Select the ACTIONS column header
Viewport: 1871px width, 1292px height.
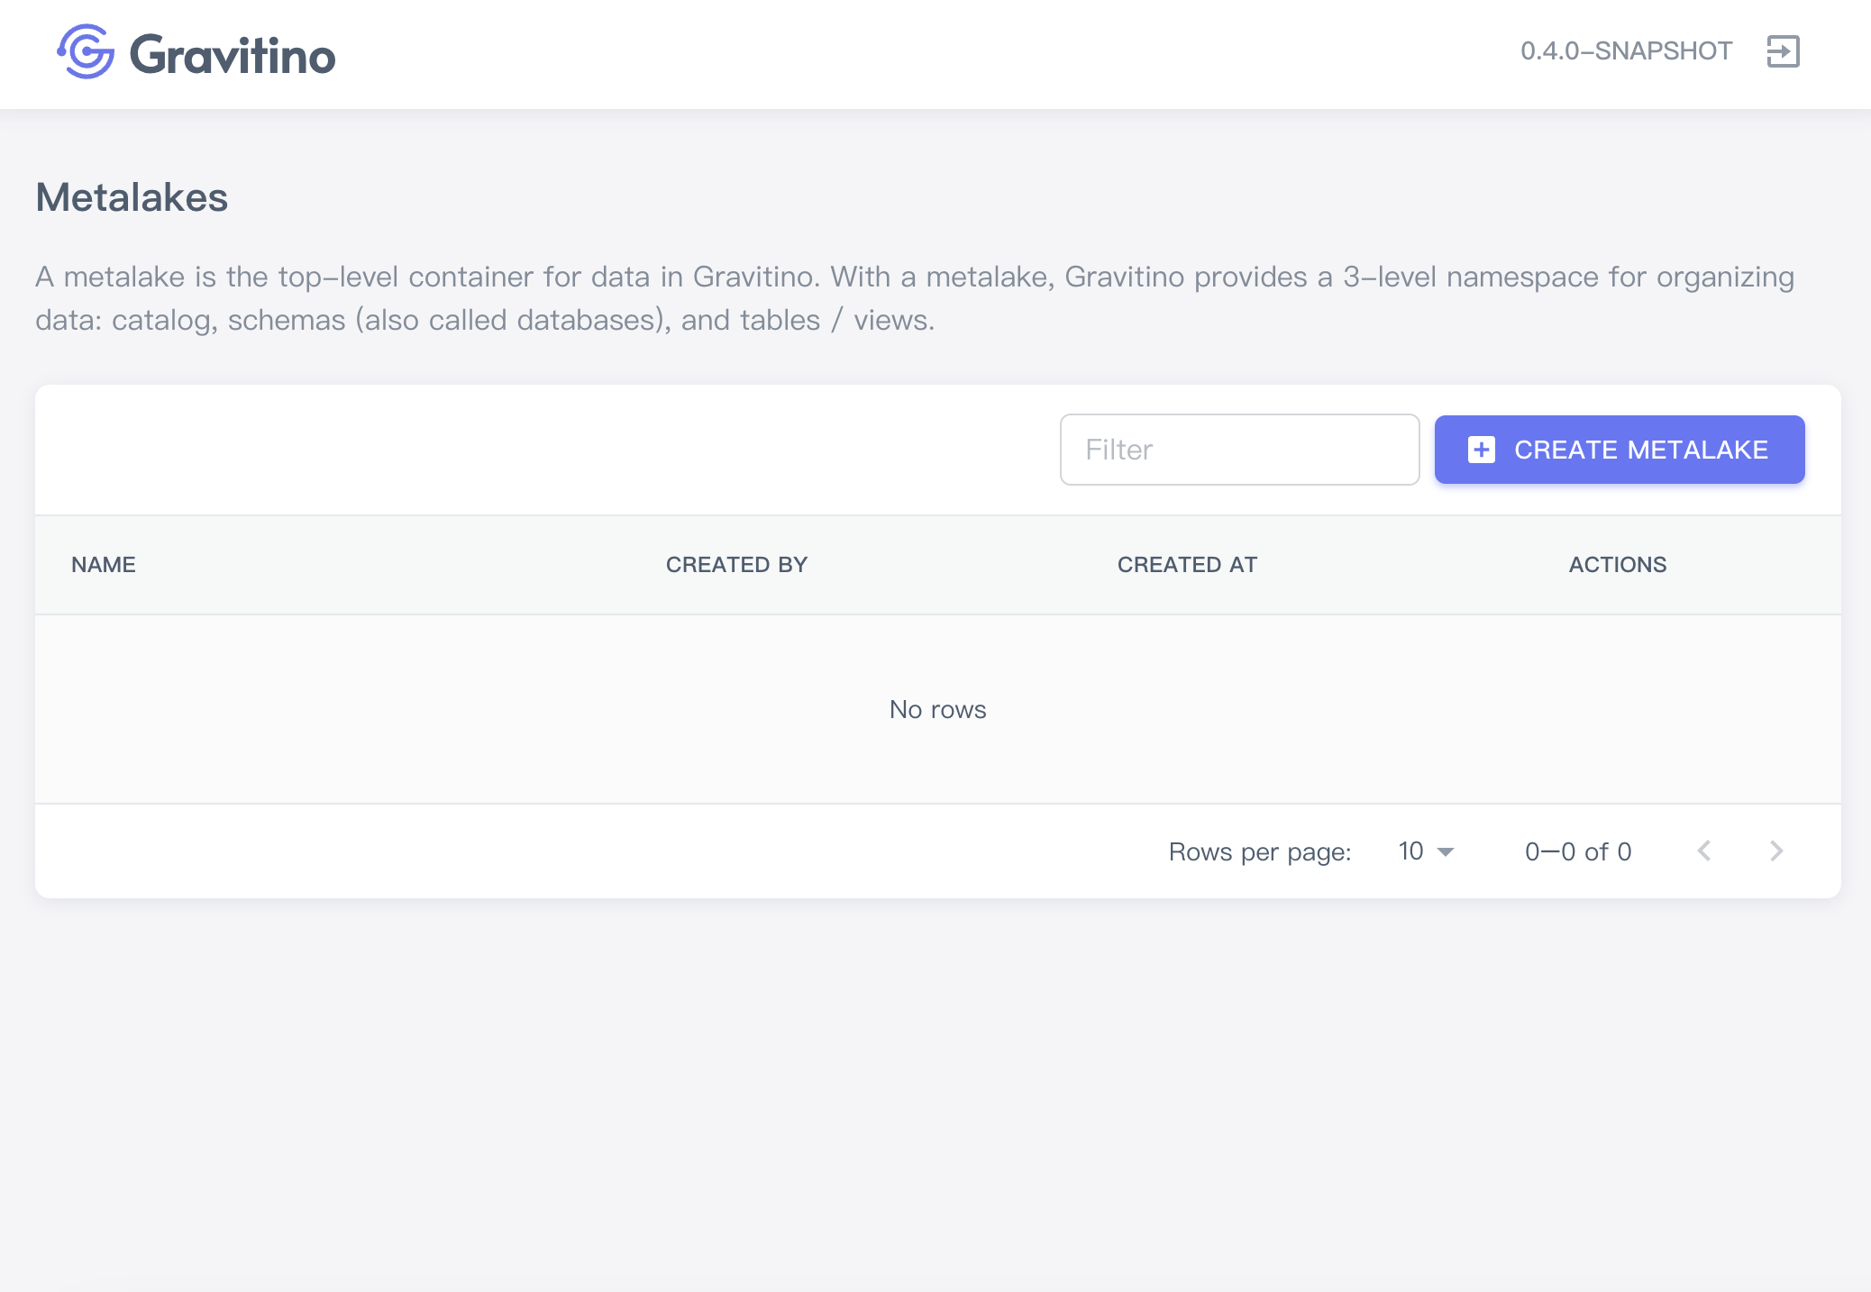(1617, 564)
